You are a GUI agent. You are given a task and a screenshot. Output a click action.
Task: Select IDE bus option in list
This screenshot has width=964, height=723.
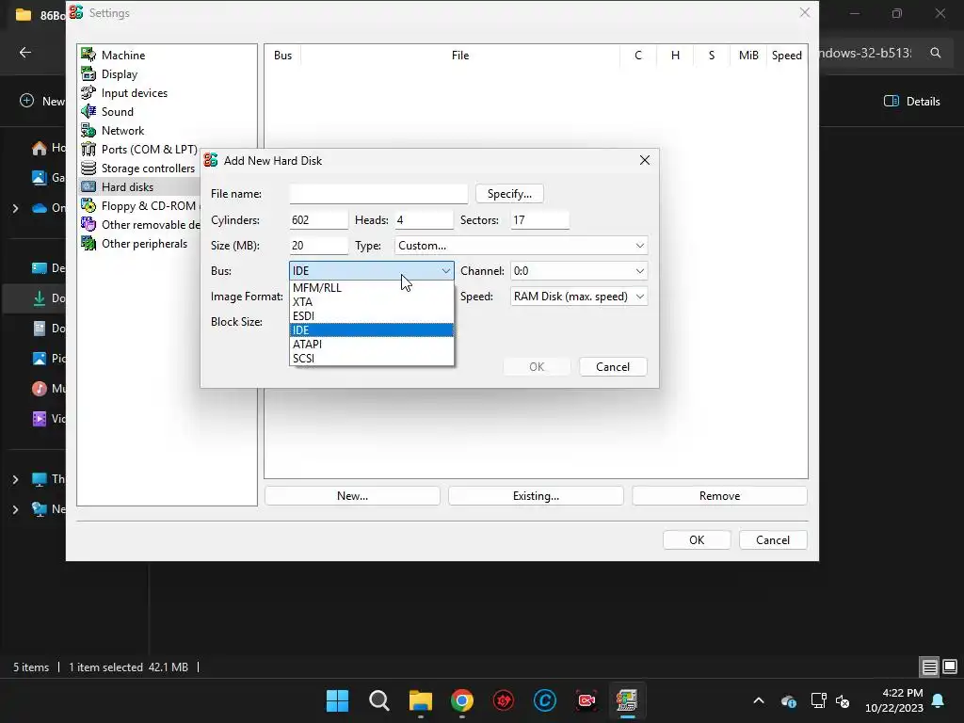pyautogui.click(x=371, y=330)
